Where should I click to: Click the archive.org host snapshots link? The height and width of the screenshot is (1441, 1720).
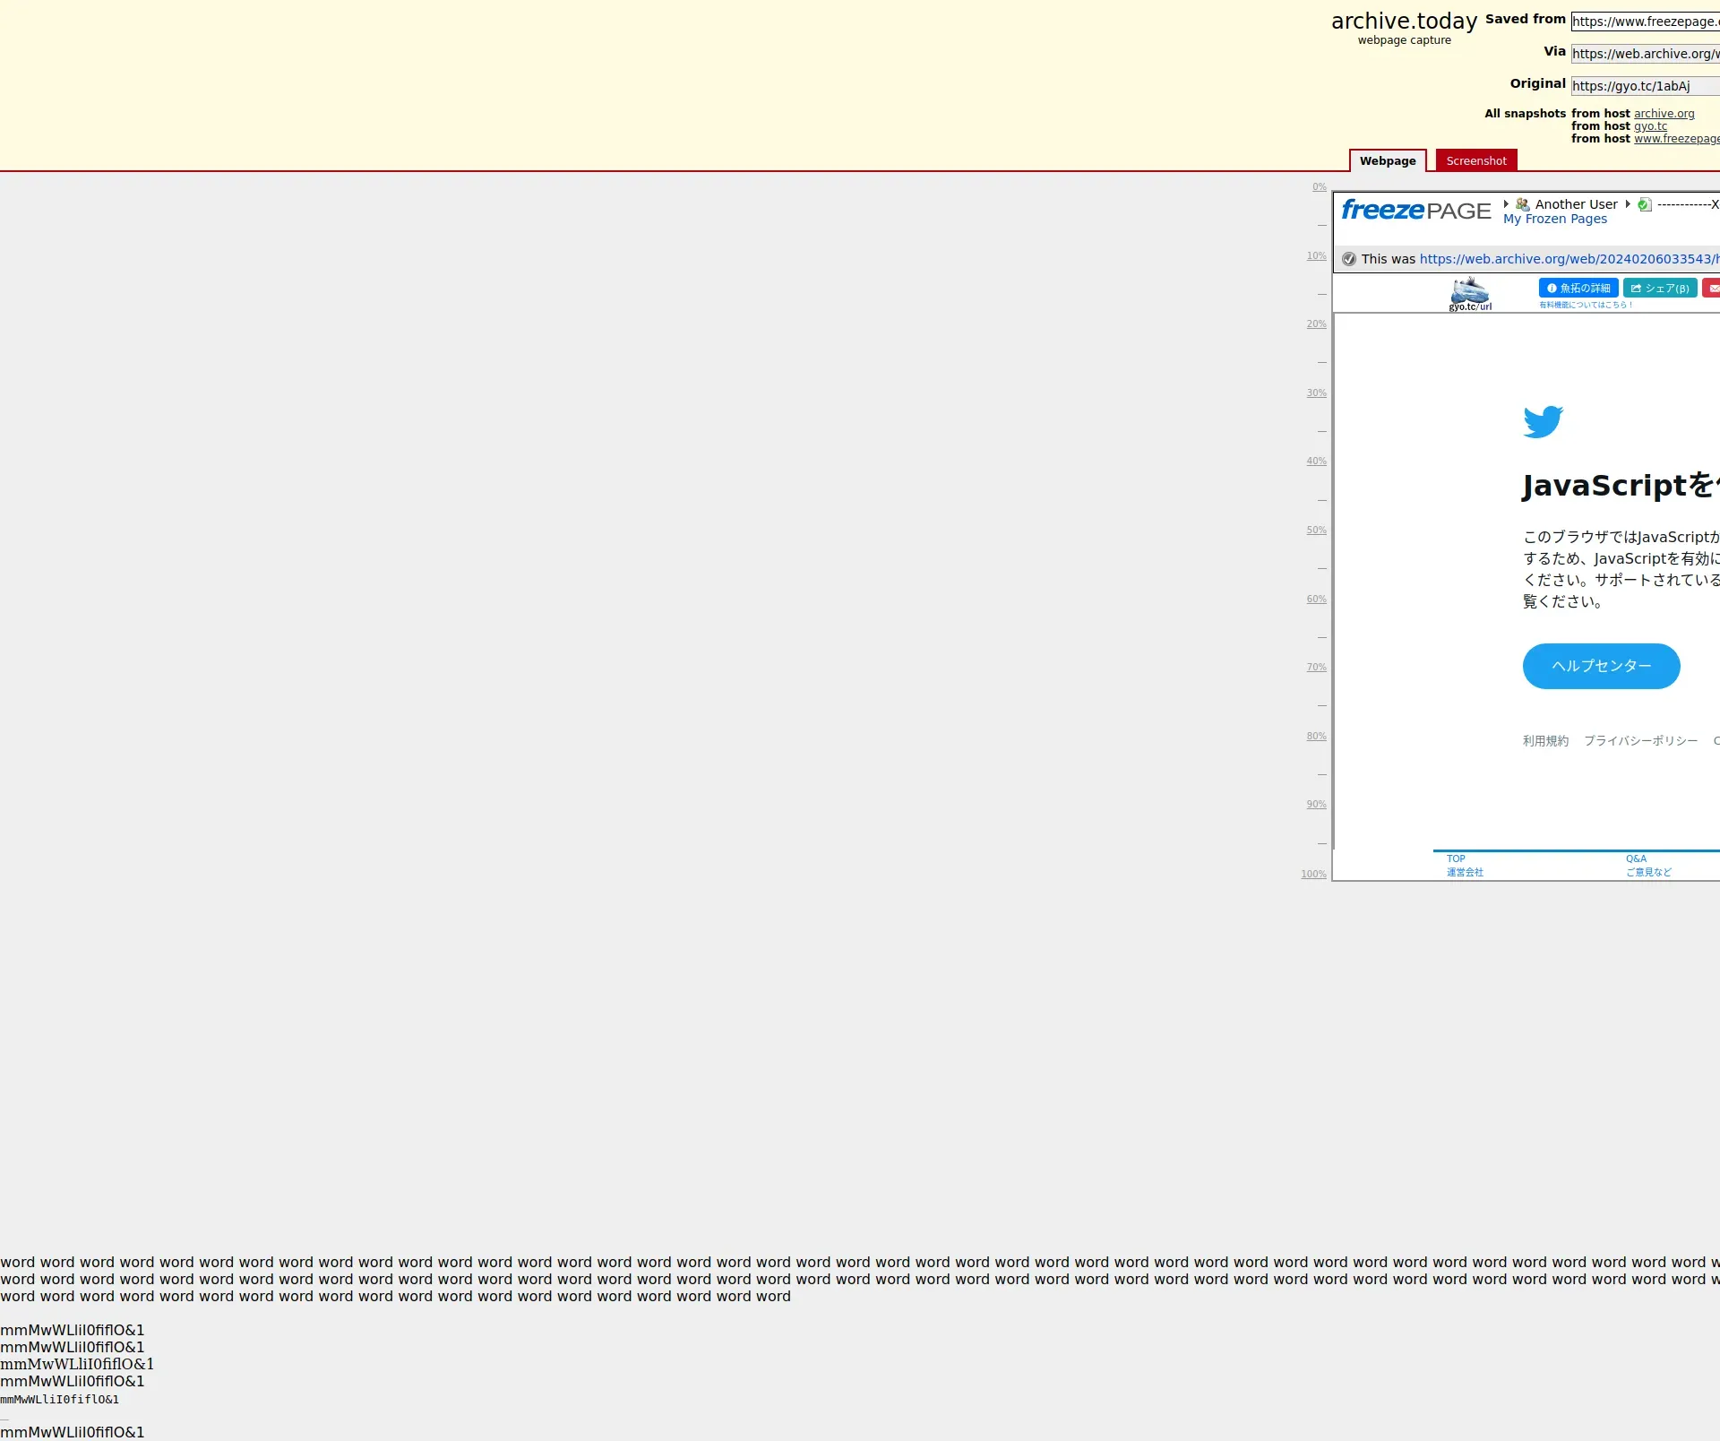click(x=1664, y=114)
